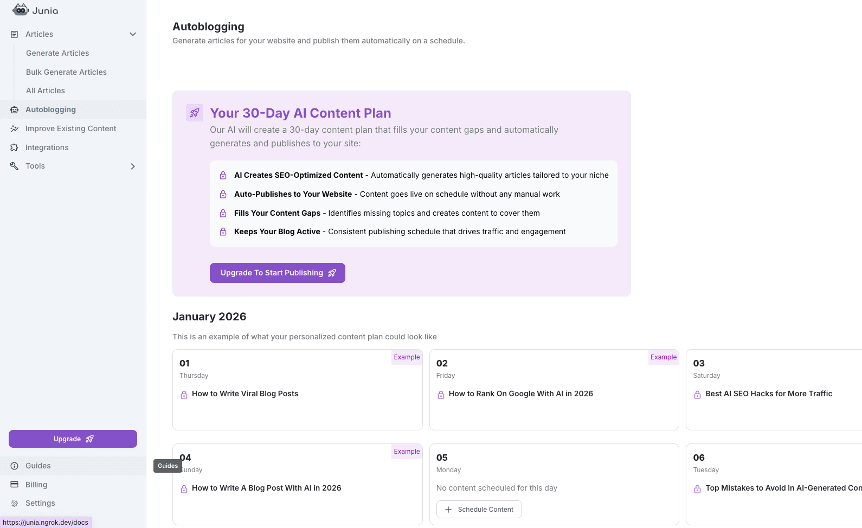The width and height of the screenshot is (862, 528).
Task: Open Settings via the gear icon
Action: tap(14, 503)
